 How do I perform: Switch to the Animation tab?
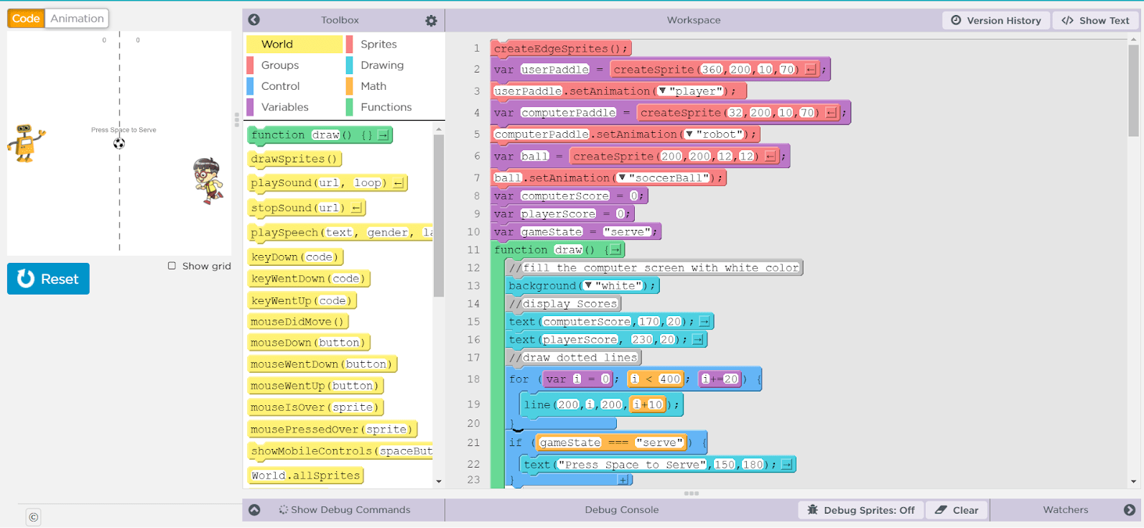77,19
